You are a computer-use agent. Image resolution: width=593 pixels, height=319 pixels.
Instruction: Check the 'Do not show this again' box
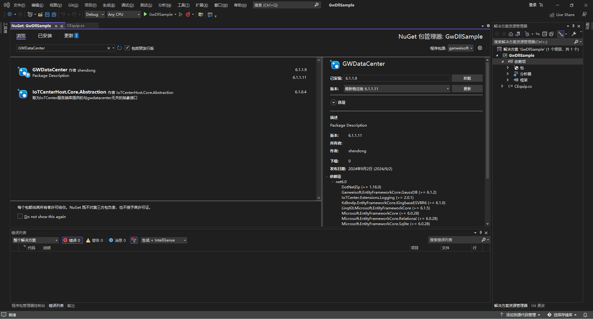(x=20, y=216)
